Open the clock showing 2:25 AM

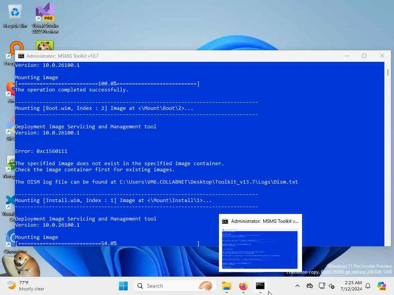pyautogui.click(x=351, y=286)
